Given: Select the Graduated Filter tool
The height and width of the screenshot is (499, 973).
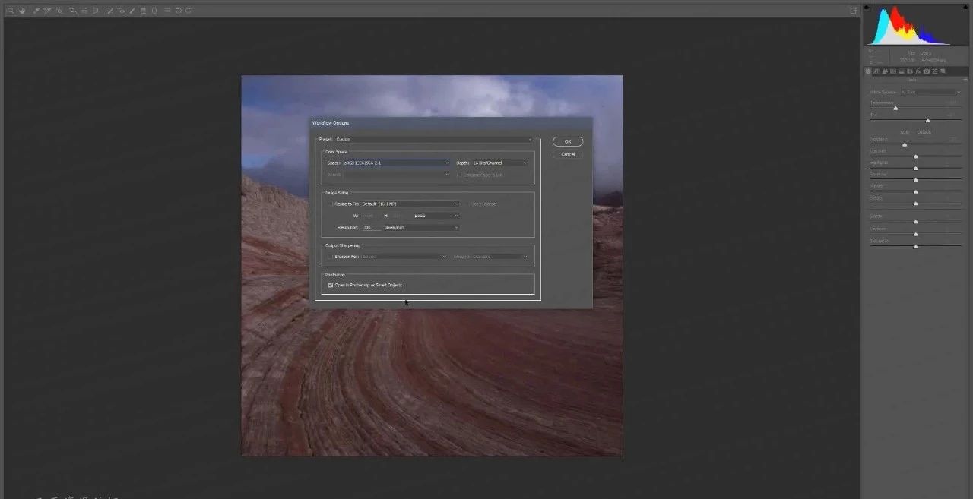Looking at the screenshot, I should point(143,11).
